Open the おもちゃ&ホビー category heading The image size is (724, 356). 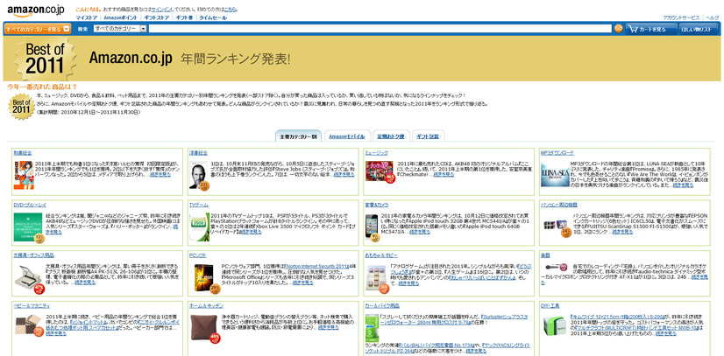pos(381,255)
